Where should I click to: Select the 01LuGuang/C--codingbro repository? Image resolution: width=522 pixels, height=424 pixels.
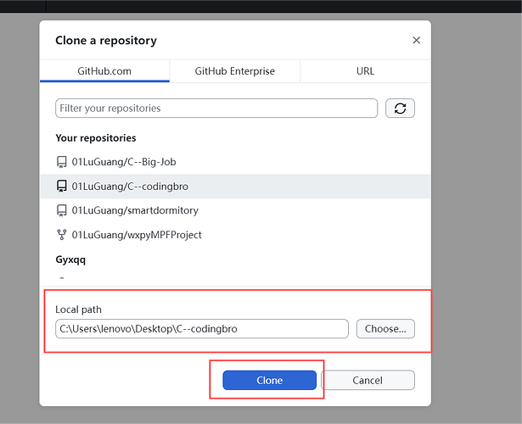(235, 187)
